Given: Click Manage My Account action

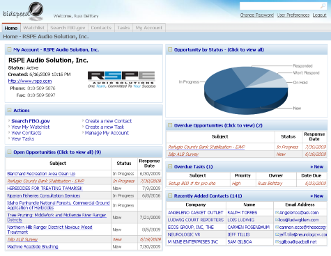Looking at the screenshot, I should [107, 133].
